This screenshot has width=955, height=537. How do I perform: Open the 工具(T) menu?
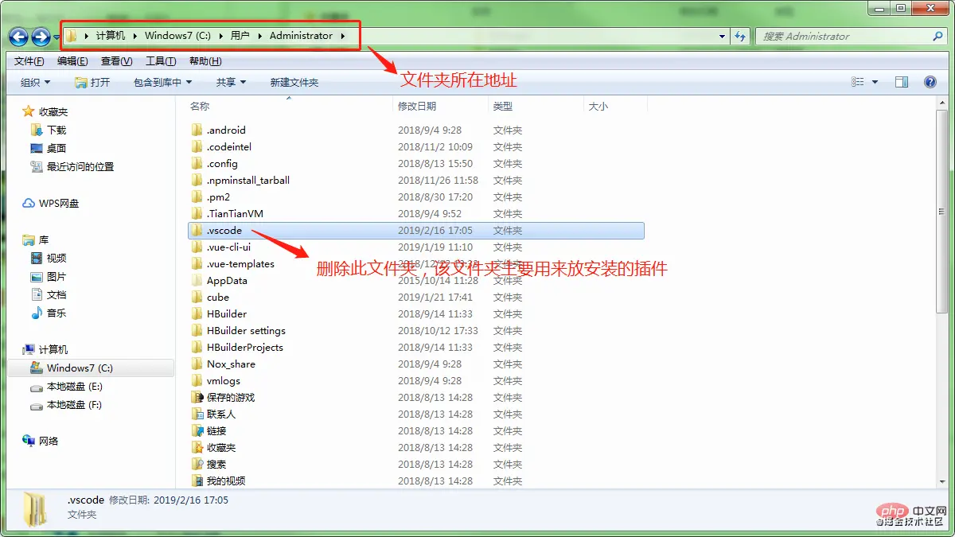coord(161,61)
